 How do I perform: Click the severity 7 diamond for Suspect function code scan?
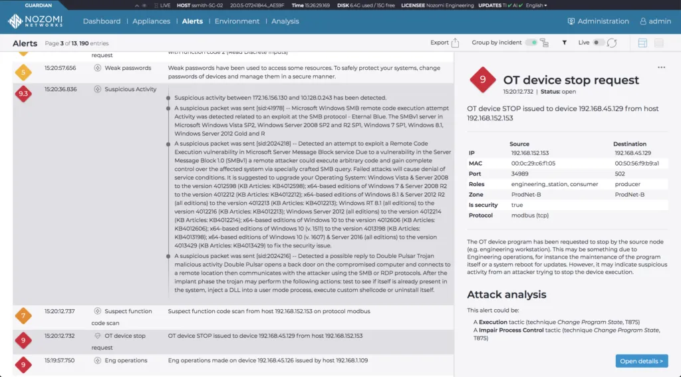23,315
